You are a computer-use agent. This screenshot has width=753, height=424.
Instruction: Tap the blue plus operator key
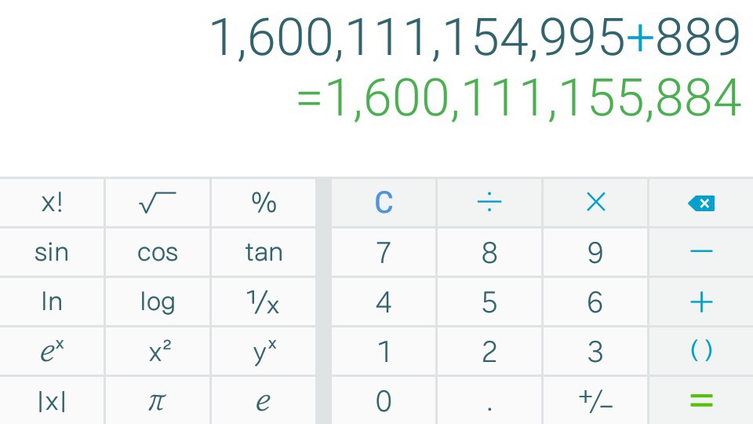pos(701,302)
